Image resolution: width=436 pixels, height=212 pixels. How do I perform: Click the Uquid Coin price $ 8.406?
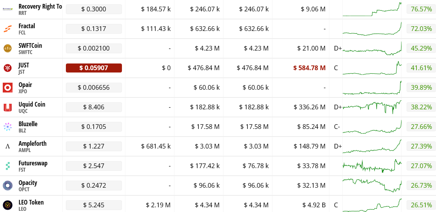tap(94, 107)
